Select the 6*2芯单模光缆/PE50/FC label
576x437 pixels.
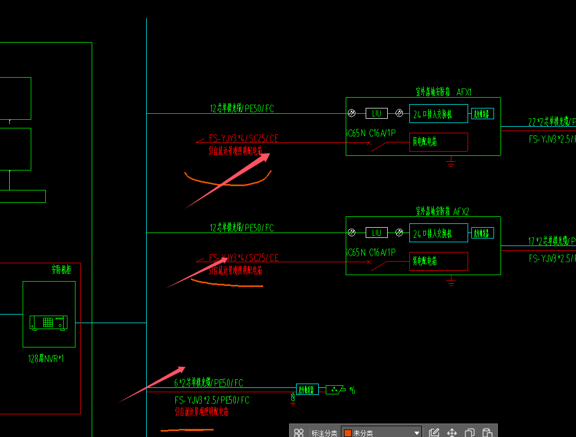click(x=209, y=383)
